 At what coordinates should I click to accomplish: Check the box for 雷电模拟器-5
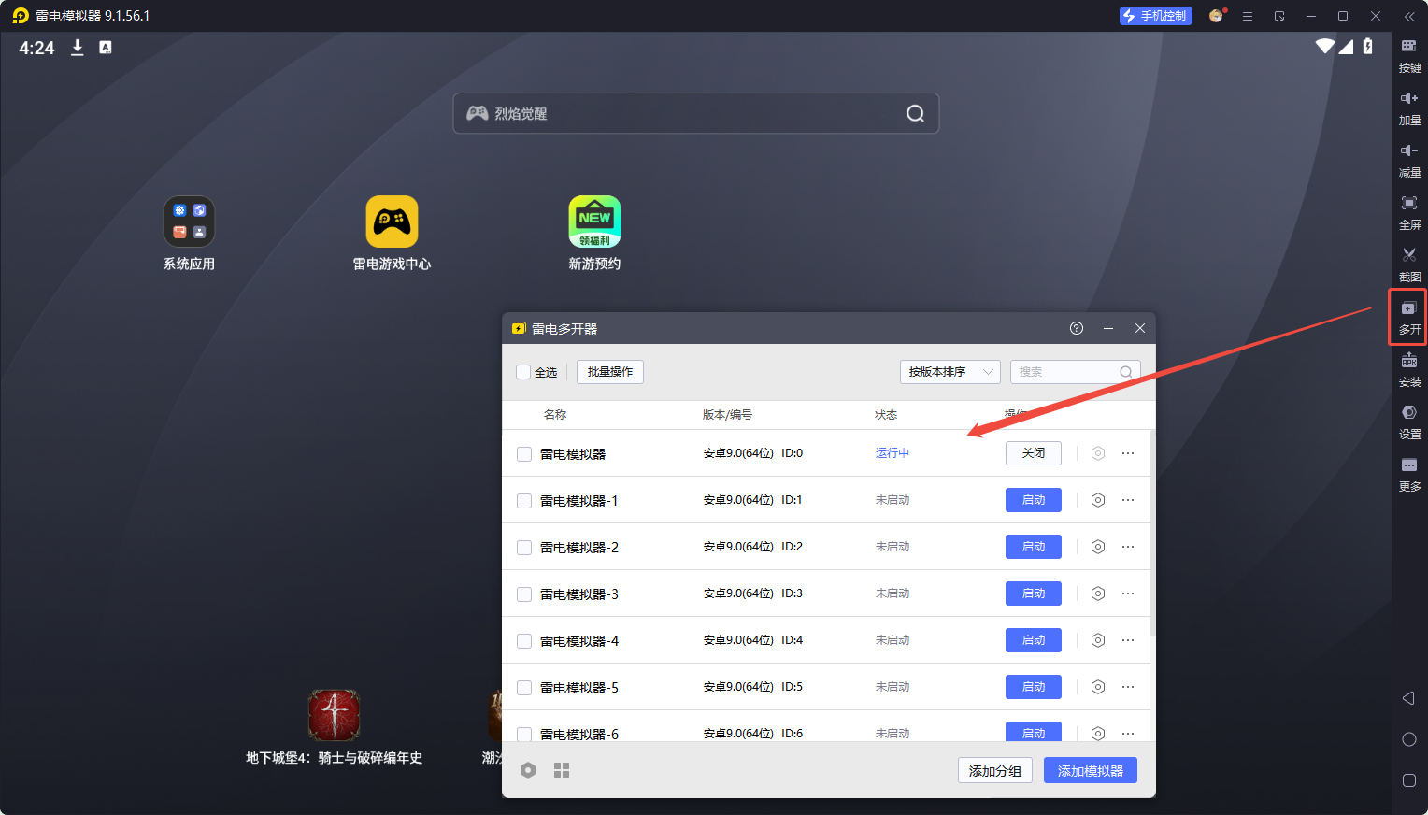point(524,688)
